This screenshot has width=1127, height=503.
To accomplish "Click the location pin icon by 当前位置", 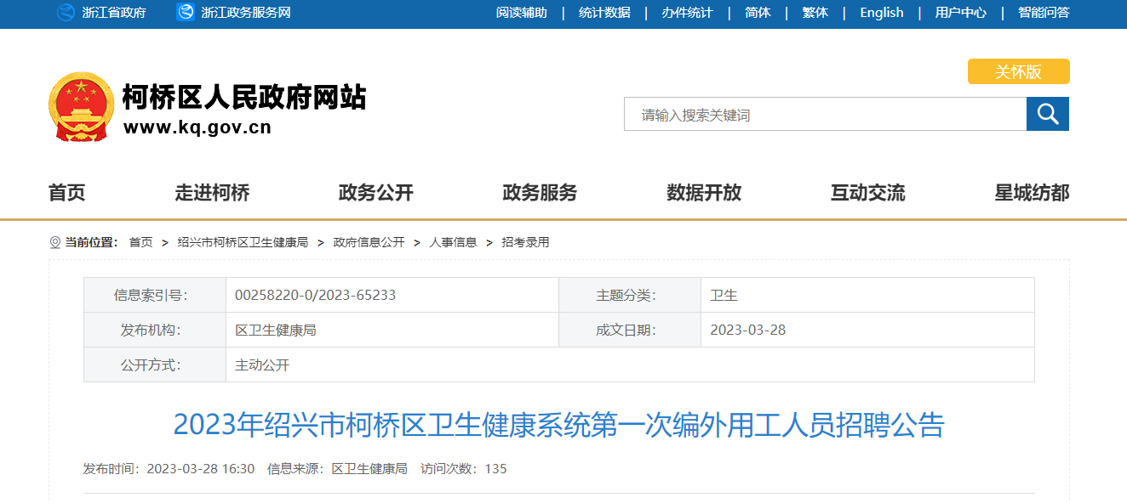I will click(x=55, y=243).
